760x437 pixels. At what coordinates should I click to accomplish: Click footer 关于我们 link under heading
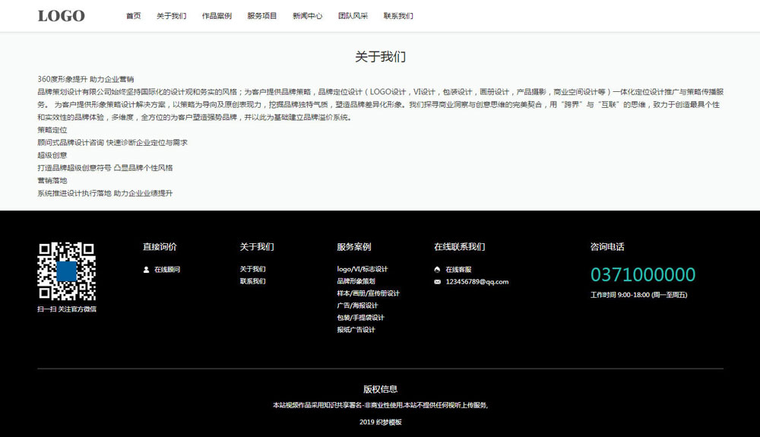pos(252,269)
